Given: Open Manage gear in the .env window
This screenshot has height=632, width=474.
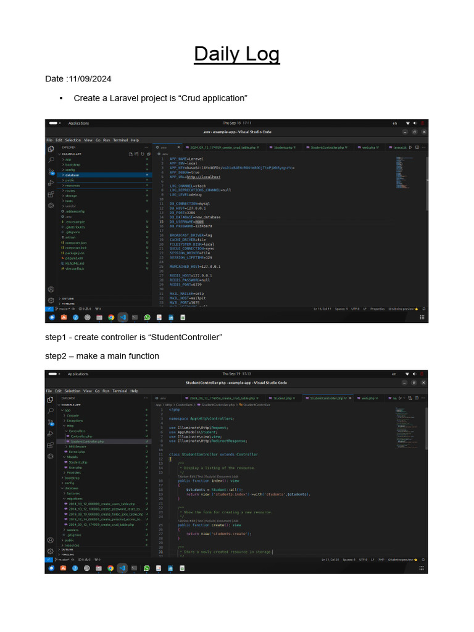Looking at the screenshot, I should (x=51, y=301).
